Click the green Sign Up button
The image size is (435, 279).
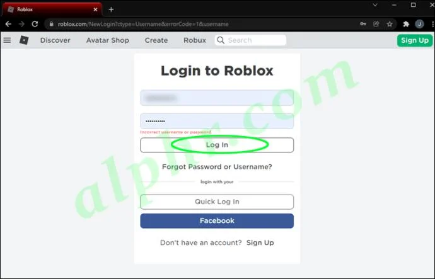click(x=415, y=40)
